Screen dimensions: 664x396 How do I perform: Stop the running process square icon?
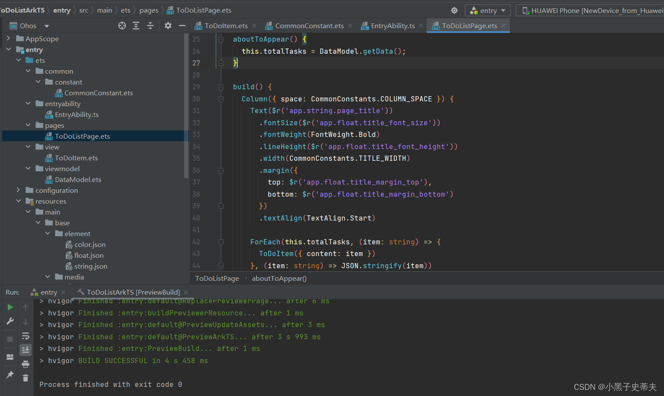point(10,339)
